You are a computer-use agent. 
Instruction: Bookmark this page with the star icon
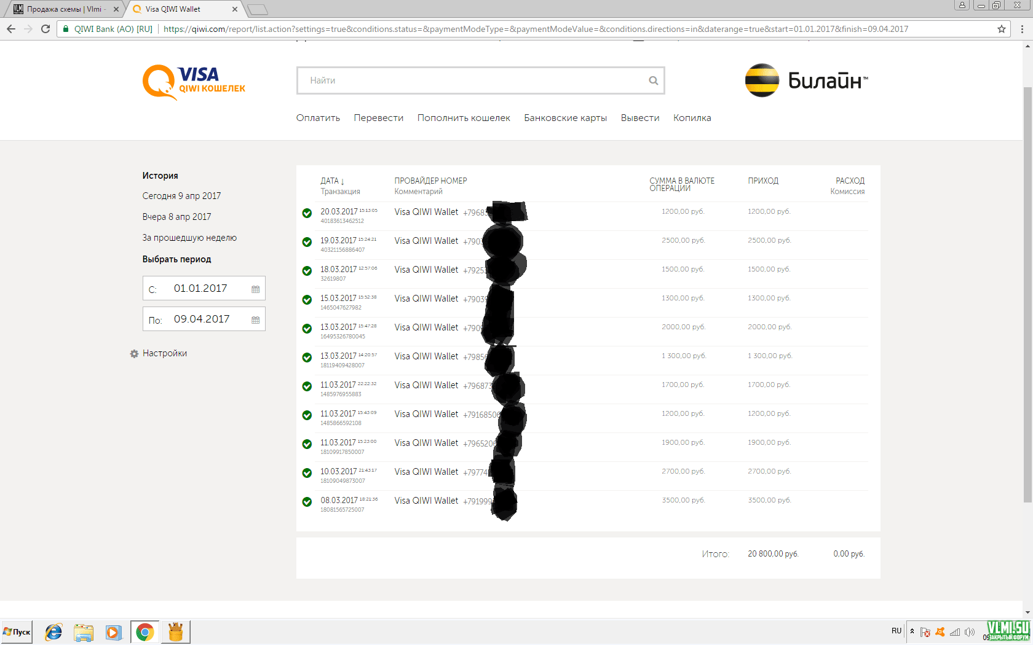1002,29
